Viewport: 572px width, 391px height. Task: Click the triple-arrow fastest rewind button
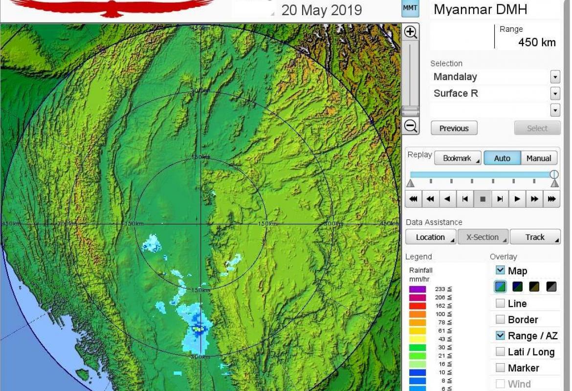[x=413, y=199]
